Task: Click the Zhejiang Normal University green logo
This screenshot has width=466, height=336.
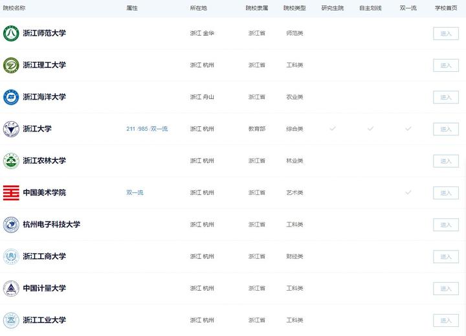Action: pyautogui.click(x=11, y=33)
